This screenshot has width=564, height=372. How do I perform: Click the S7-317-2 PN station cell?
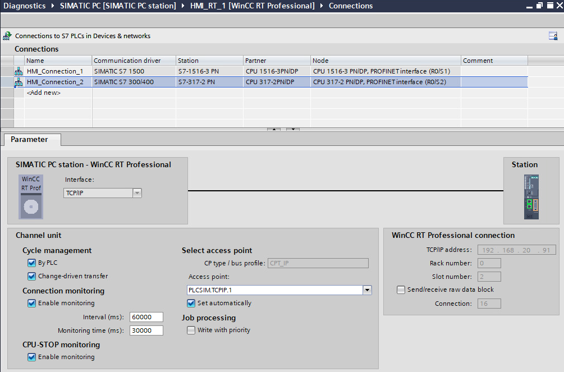tap(210, 82)
